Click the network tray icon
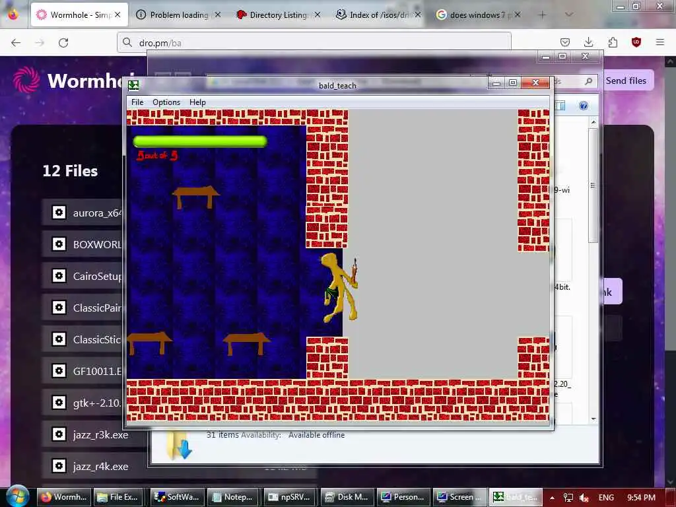Screen dimensions: 676x507 point(568,498)
